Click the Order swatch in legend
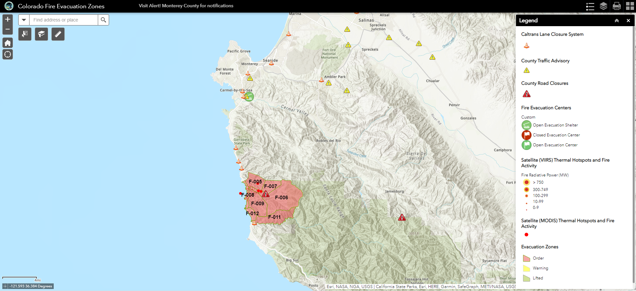 point(527,258)
